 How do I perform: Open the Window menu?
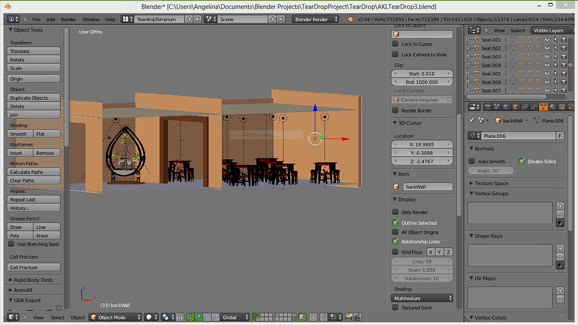tap(91, 19)
